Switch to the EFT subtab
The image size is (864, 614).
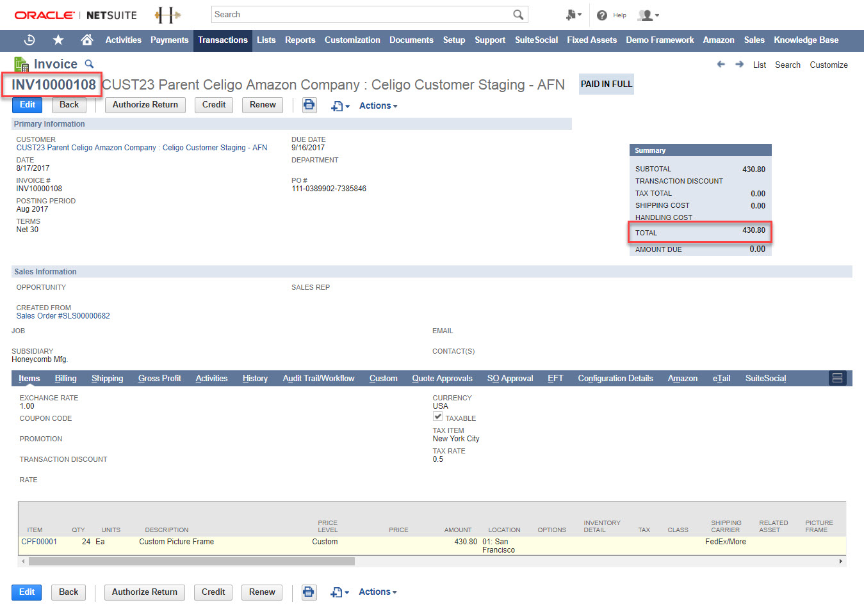coord(555,379)
